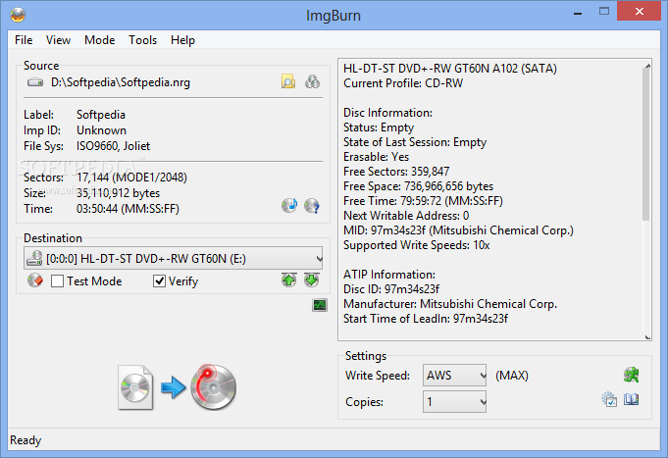Viewport: 668px width, 458px height.
Task: Click the destination drive icon in the combo box
Action: (x=34, y=258)
